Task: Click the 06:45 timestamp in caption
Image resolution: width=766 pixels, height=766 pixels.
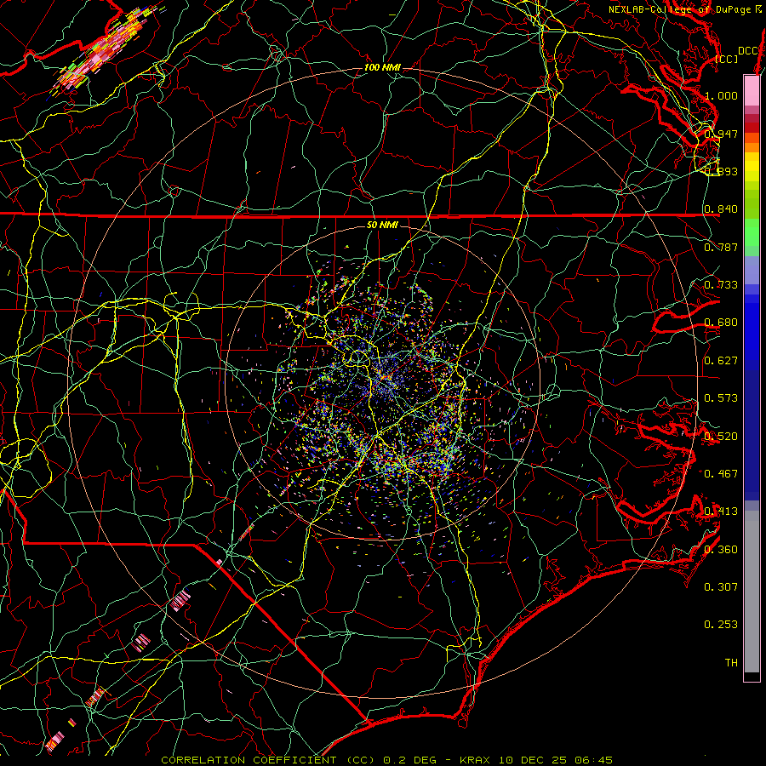Action: point(593,760)
